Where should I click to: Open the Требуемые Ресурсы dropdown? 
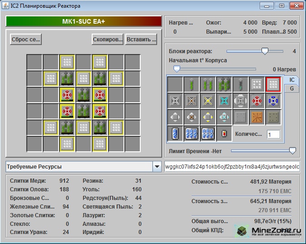coord(157,167)
